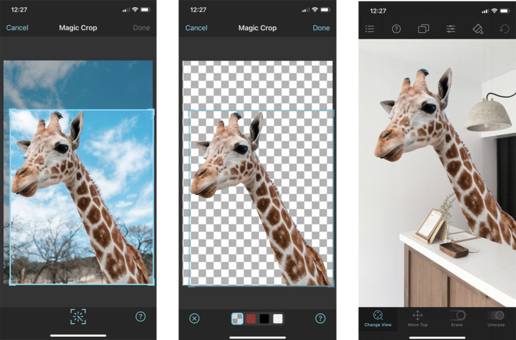Toggle the Erase switch
The height and width of the screenshot is (340, 516).
click(457, 315)
